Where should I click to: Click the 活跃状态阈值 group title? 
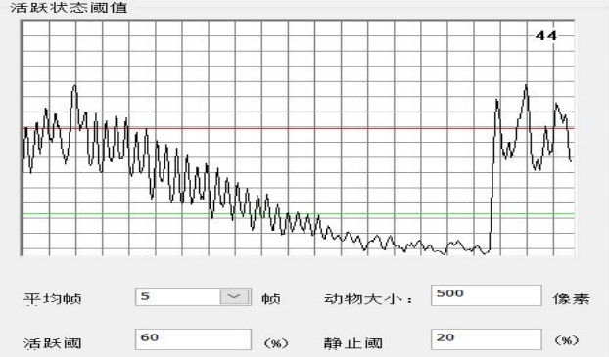tap(69, 8)
